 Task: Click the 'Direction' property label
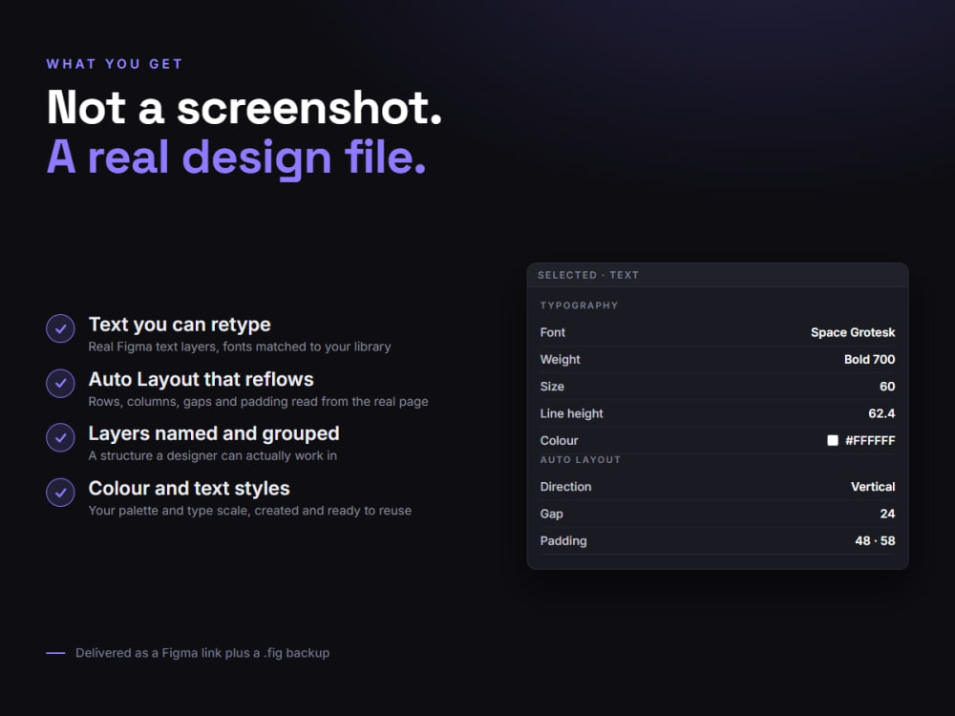[565, 487]
